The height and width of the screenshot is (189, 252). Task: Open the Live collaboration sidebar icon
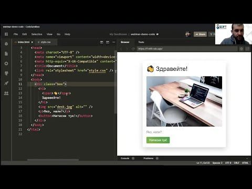pos(6,93)
